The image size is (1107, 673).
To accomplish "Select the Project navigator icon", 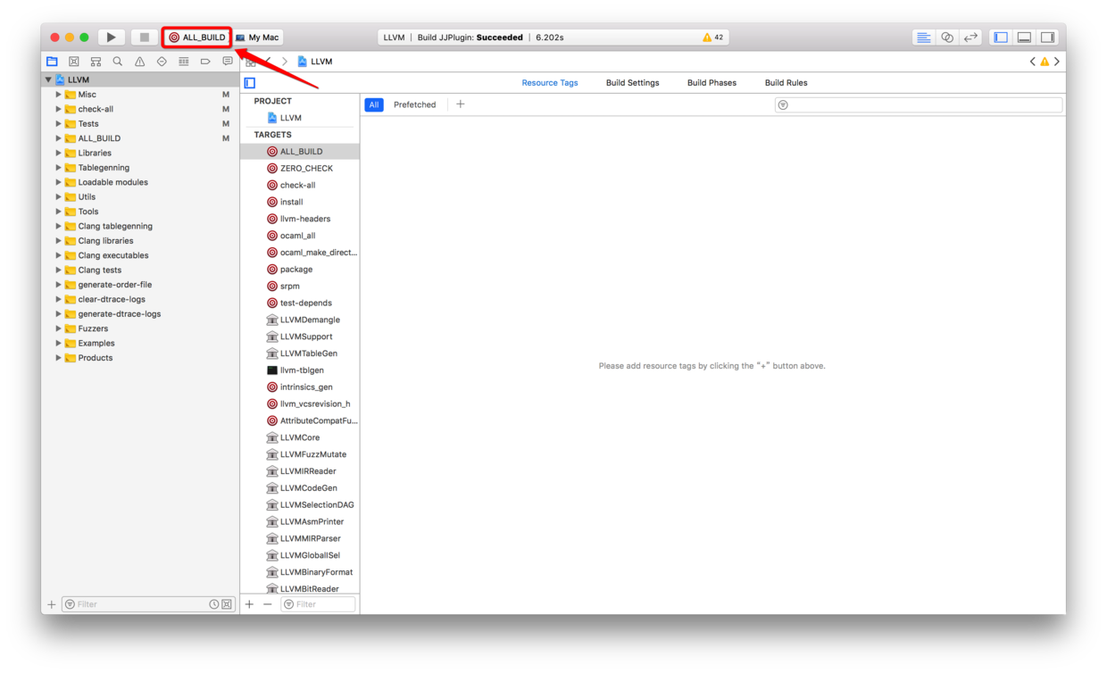I will pos(52,62).
